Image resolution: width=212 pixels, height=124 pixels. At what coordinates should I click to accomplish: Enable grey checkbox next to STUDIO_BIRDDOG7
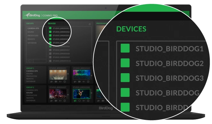[x=50, y=50]
